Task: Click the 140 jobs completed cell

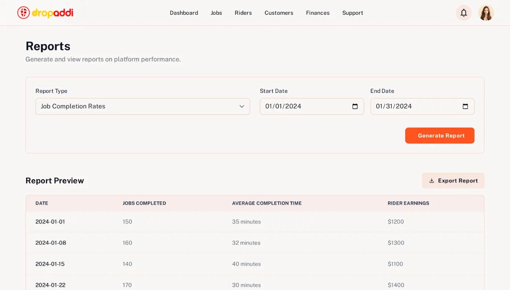Action: pyautogui.click(x=127, y=264)
